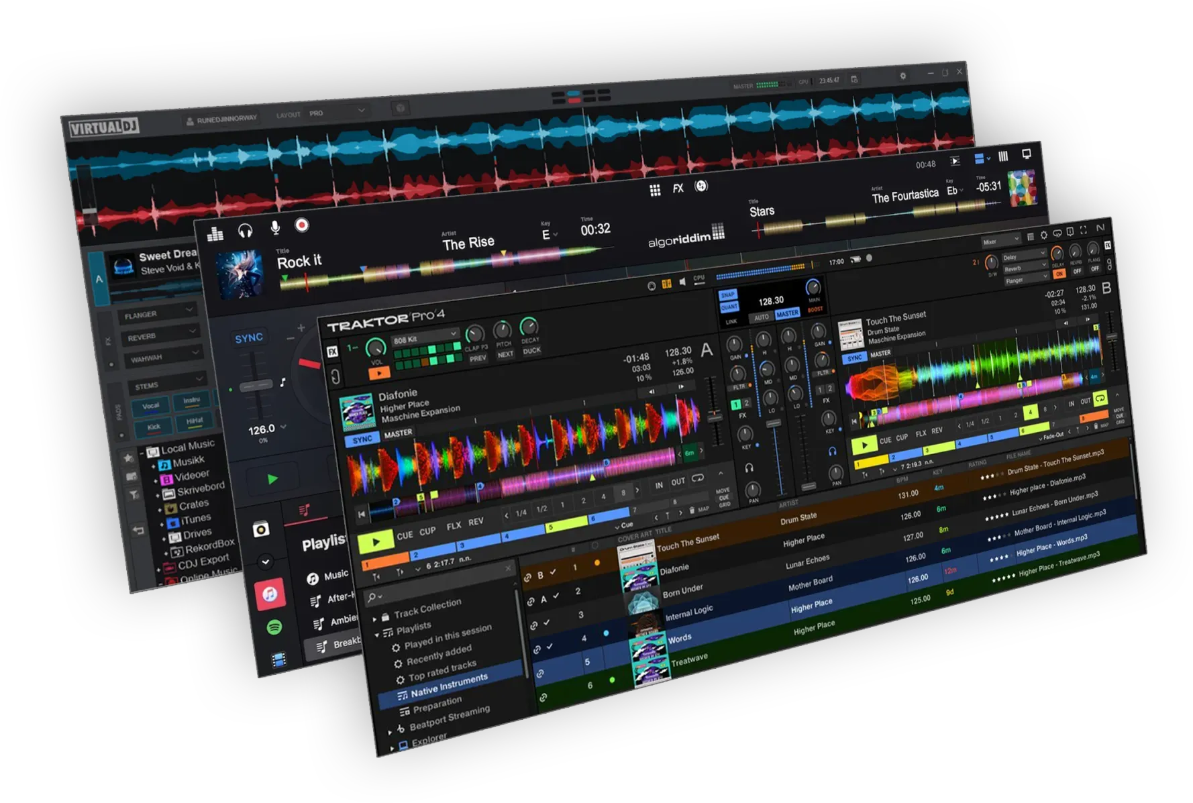Click Traktor settings gear icon
Screen dimensions: 1193x803
pyautogui.click(x=1043, y=235)
